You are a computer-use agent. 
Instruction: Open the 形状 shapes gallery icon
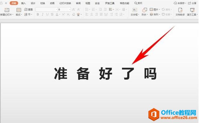pyautogui.click(x=144, y=10)
